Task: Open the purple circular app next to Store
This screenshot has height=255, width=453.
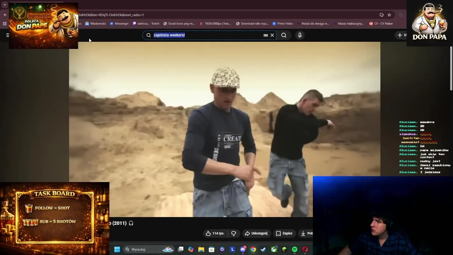Action: point(222,249)
